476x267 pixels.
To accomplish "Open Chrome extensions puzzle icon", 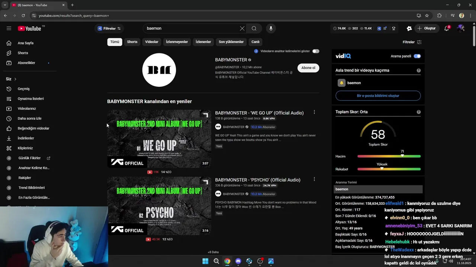I will [x=440, y=16].
